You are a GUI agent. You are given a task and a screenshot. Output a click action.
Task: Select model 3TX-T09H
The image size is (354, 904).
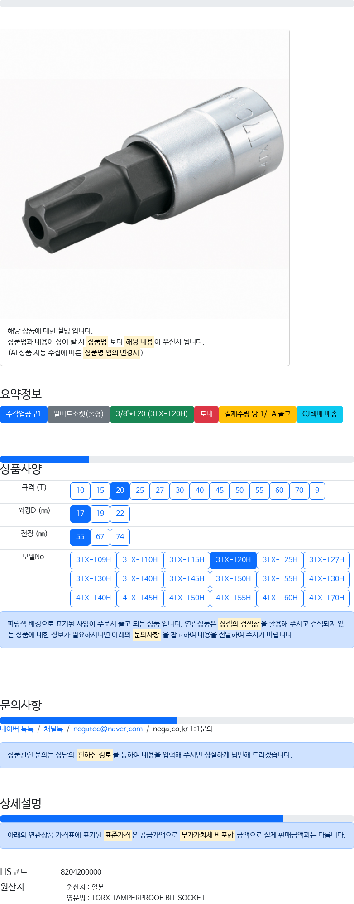pyautogui.click(x=93, y=560)
